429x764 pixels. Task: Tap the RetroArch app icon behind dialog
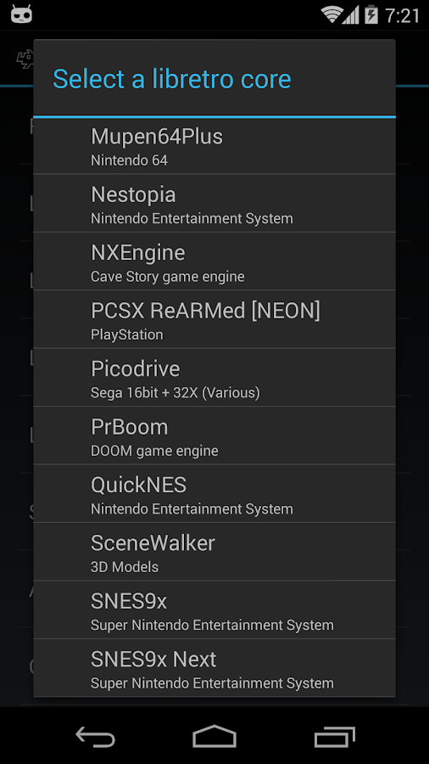point(25,59)
